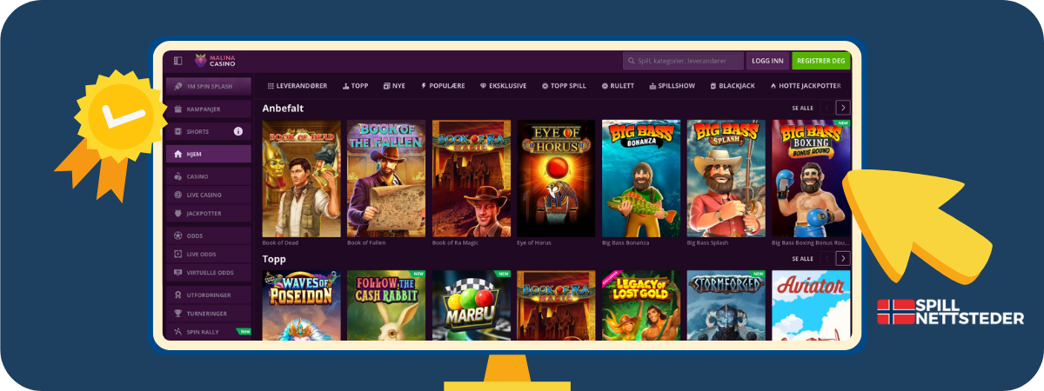
Task: Open Hjem via the house icon
Action: (178, 154)
